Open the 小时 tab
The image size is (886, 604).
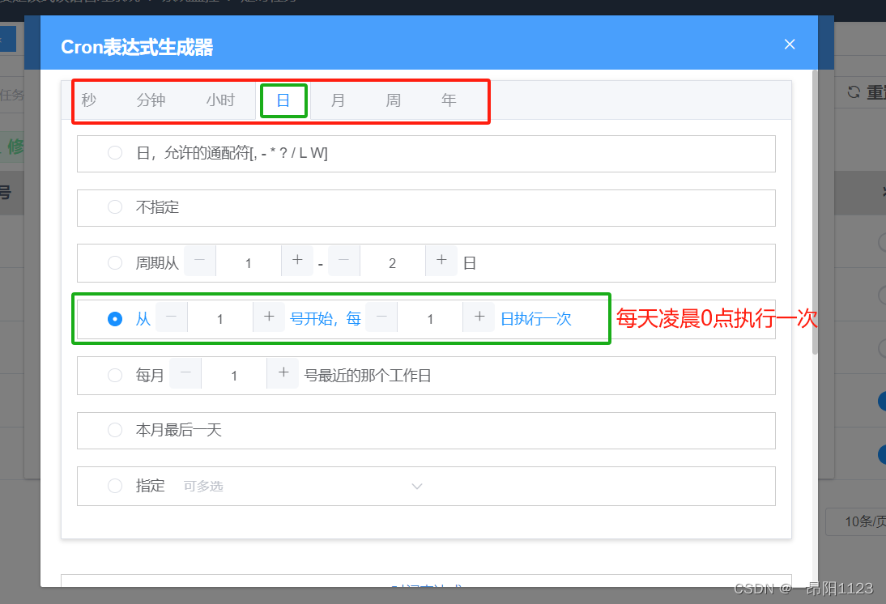pos(220,100)
